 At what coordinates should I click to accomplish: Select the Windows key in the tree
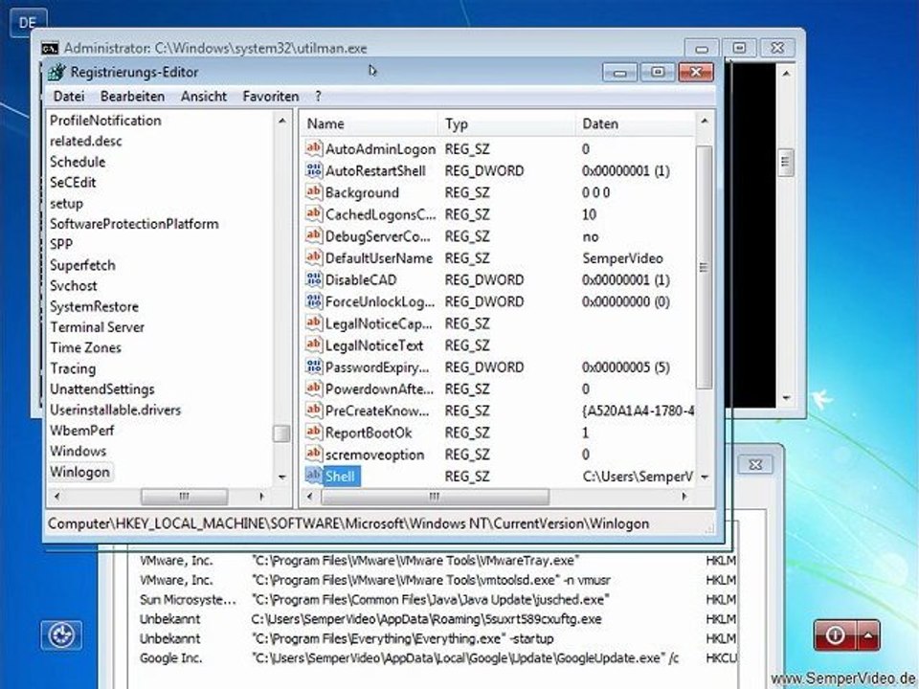[x=78, y=451]
